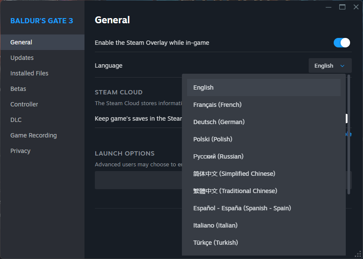Image resolution: width=363 pixels, height=259 pixels.
Task: Choose Español - España language option
Action: pyautogui.click(x=264, y=208)
